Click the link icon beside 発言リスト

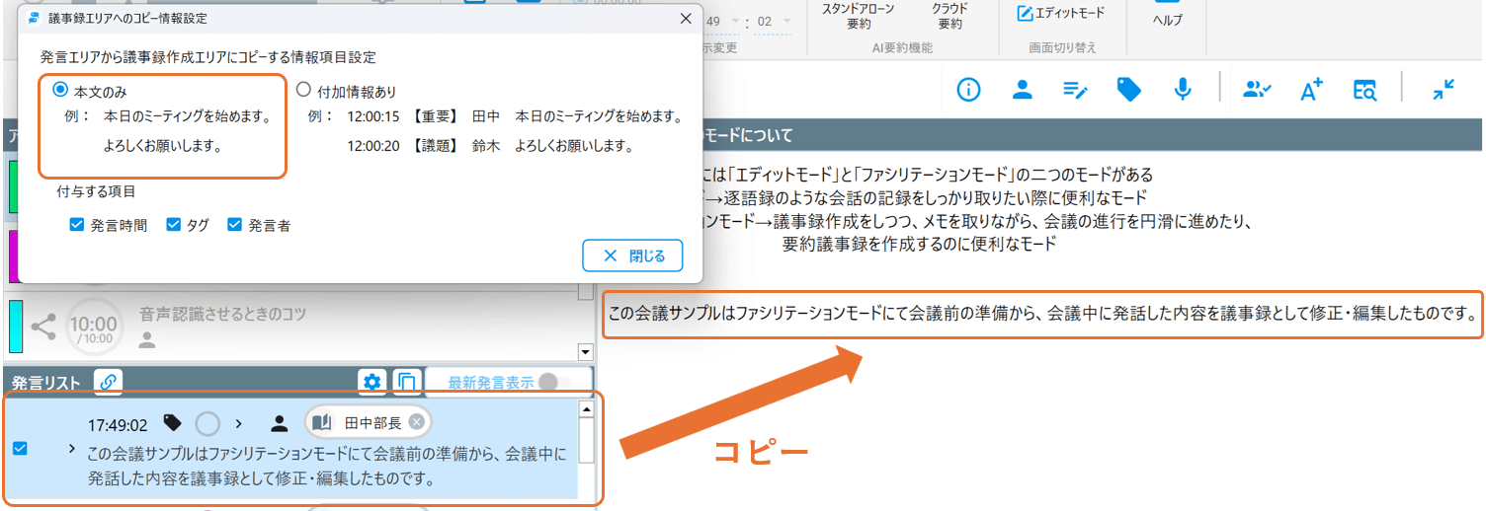click(x=108, y=382)
